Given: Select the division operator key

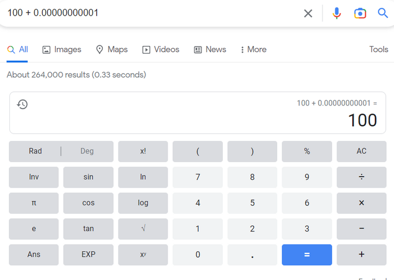Looking at the screenshot, I should [x=361, y=177].
